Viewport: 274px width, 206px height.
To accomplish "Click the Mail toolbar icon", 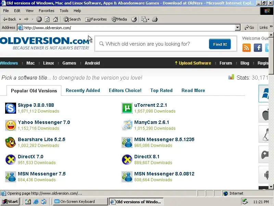I will [145, 19].
